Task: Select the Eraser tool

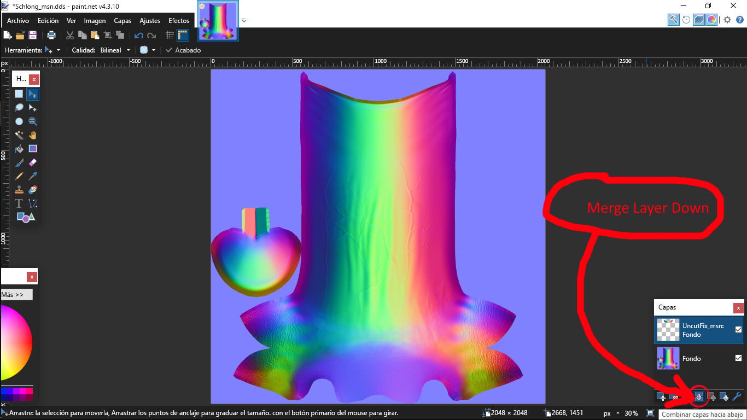Action: [x=33, y=162]
